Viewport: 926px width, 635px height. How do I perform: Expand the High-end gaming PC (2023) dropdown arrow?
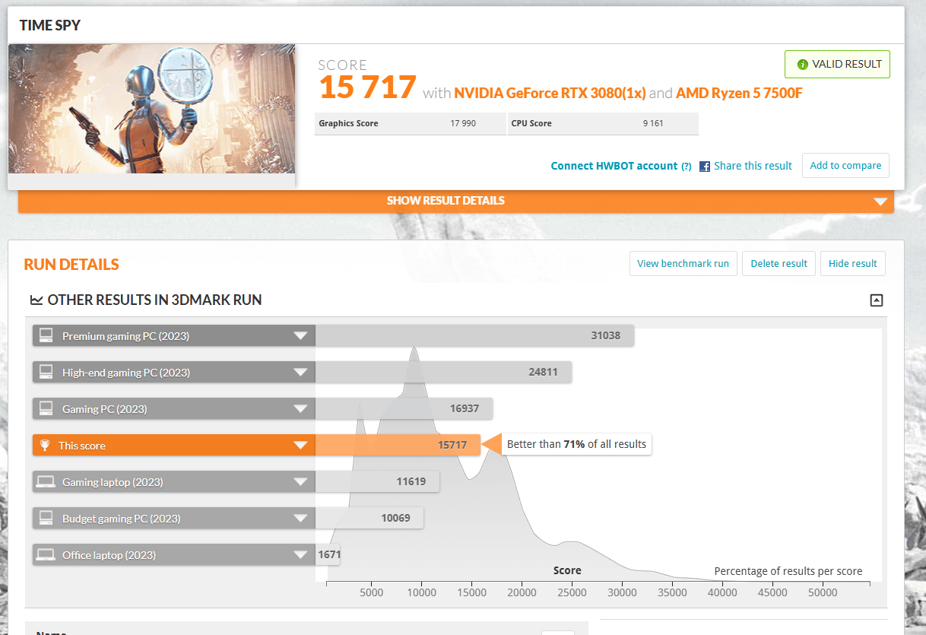point(301,373)
